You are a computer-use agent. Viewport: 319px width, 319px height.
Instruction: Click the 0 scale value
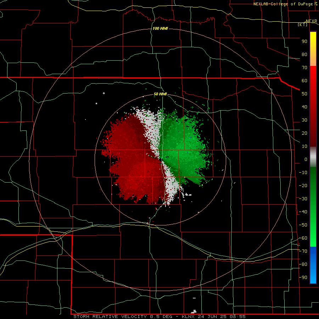[306, 159]
